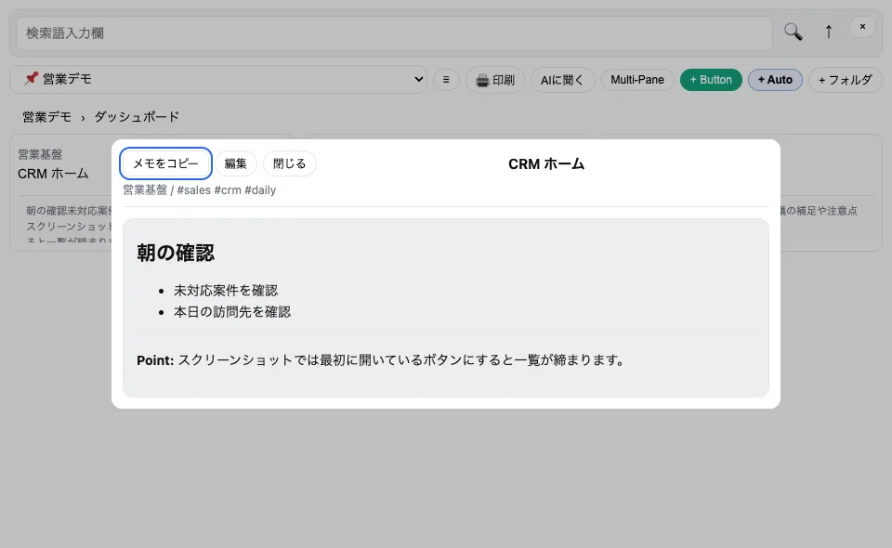Screen dimensions: 892x548
Task: Click the AIに聞く button
Action: pos(563,80)
